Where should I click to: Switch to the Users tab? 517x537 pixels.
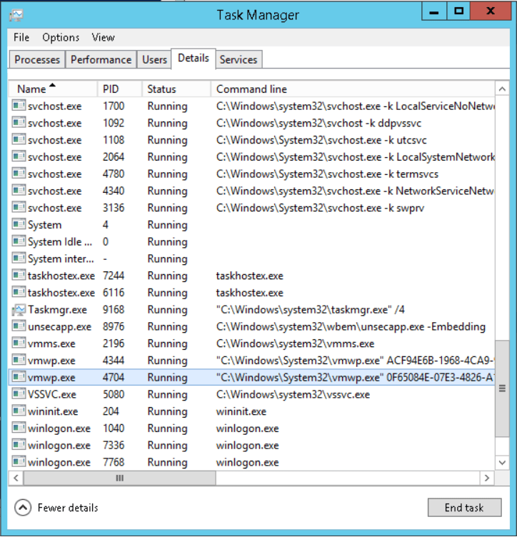coord(154,59)
